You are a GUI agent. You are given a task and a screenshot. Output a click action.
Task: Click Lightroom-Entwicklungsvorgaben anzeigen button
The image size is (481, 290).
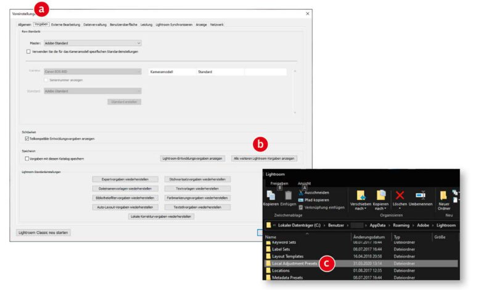(192, 159)
